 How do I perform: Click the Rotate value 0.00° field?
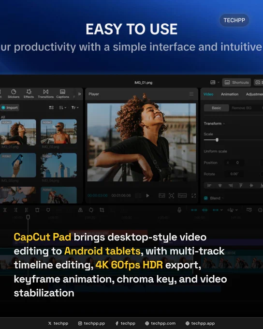click(234, 174)
